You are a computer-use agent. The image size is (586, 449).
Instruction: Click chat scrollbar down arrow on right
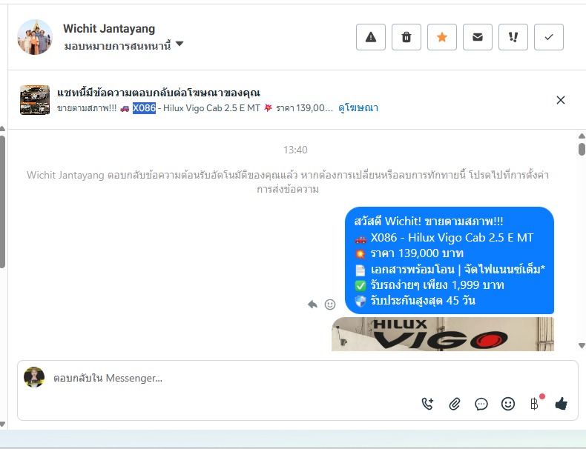582,345
